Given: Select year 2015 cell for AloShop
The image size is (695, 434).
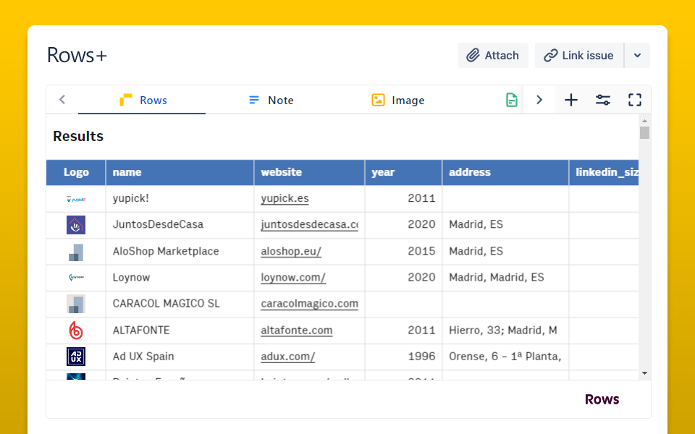Looking at the screenshot, I should (403, 252).
